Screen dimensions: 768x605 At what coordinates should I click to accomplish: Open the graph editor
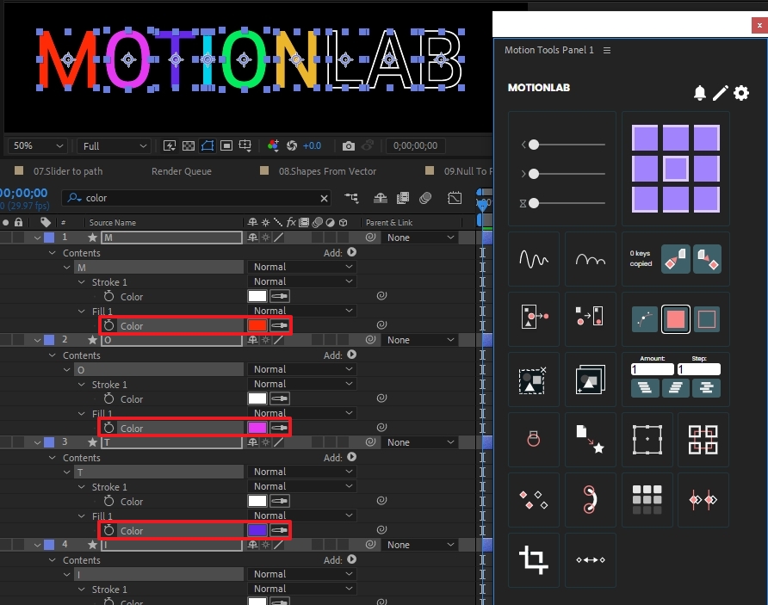coord(455,198)
